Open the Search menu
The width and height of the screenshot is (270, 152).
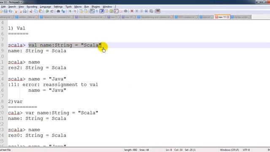tap(12, 7)
